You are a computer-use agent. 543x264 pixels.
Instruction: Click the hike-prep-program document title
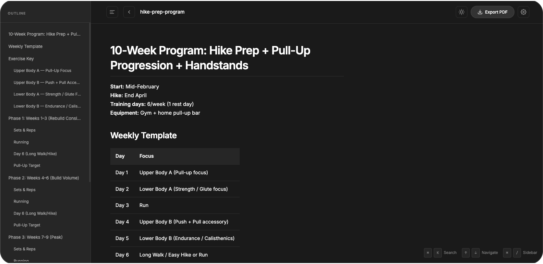pyautogui.click(x=162, y=12)
